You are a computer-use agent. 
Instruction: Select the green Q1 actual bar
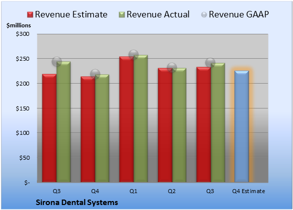pyautogui.click(x=141, y=118)
